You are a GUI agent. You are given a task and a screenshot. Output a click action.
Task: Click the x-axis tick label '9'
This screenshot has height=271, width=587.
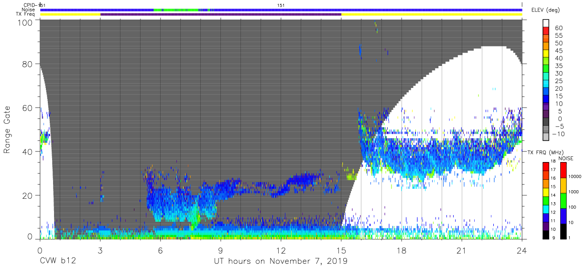pos(221,250)
